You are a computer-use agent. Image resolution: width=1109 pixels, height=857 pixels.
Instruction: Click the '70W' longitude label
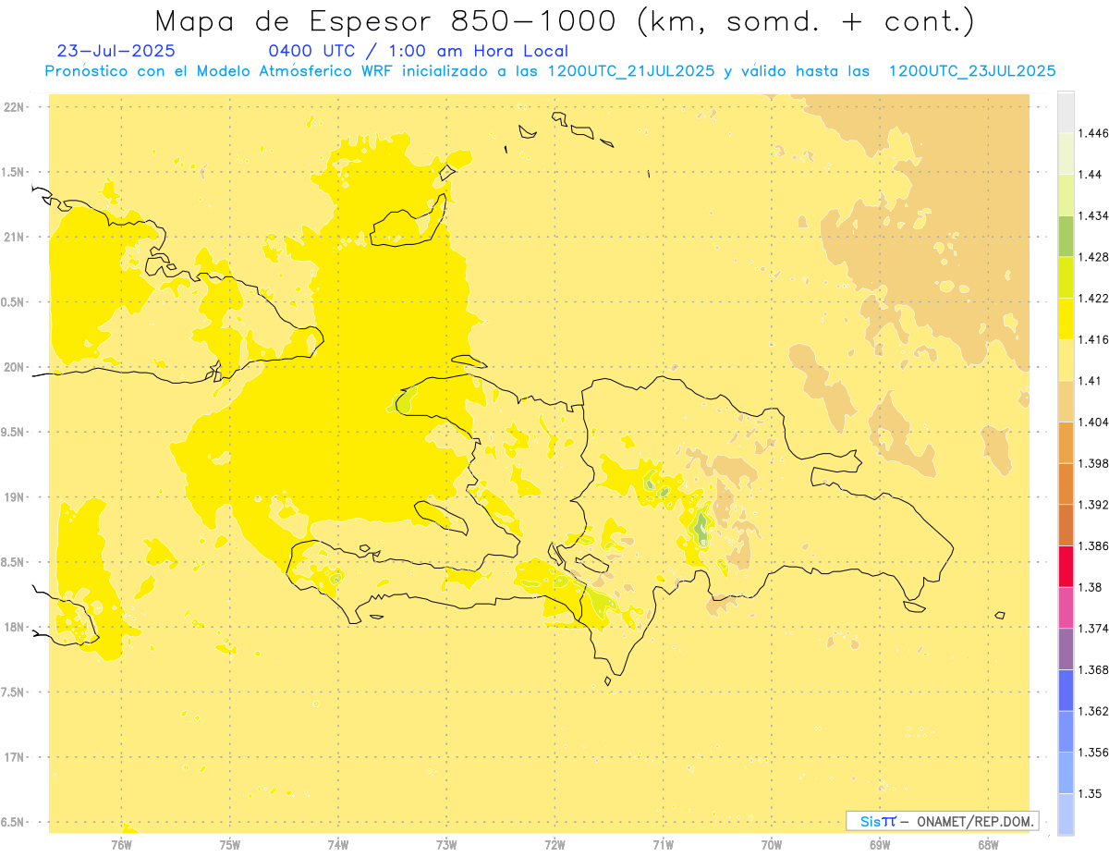point(772,844)
